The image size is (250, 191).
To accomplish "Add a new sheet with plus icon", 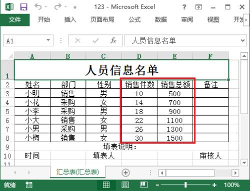I will (x=125, y=173).
